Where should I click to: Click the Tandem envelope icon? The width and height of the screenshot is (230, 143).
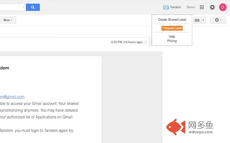tap(166, 7)
